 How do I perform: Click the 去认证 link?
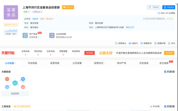pyautogui.click(x=170, y=19)
